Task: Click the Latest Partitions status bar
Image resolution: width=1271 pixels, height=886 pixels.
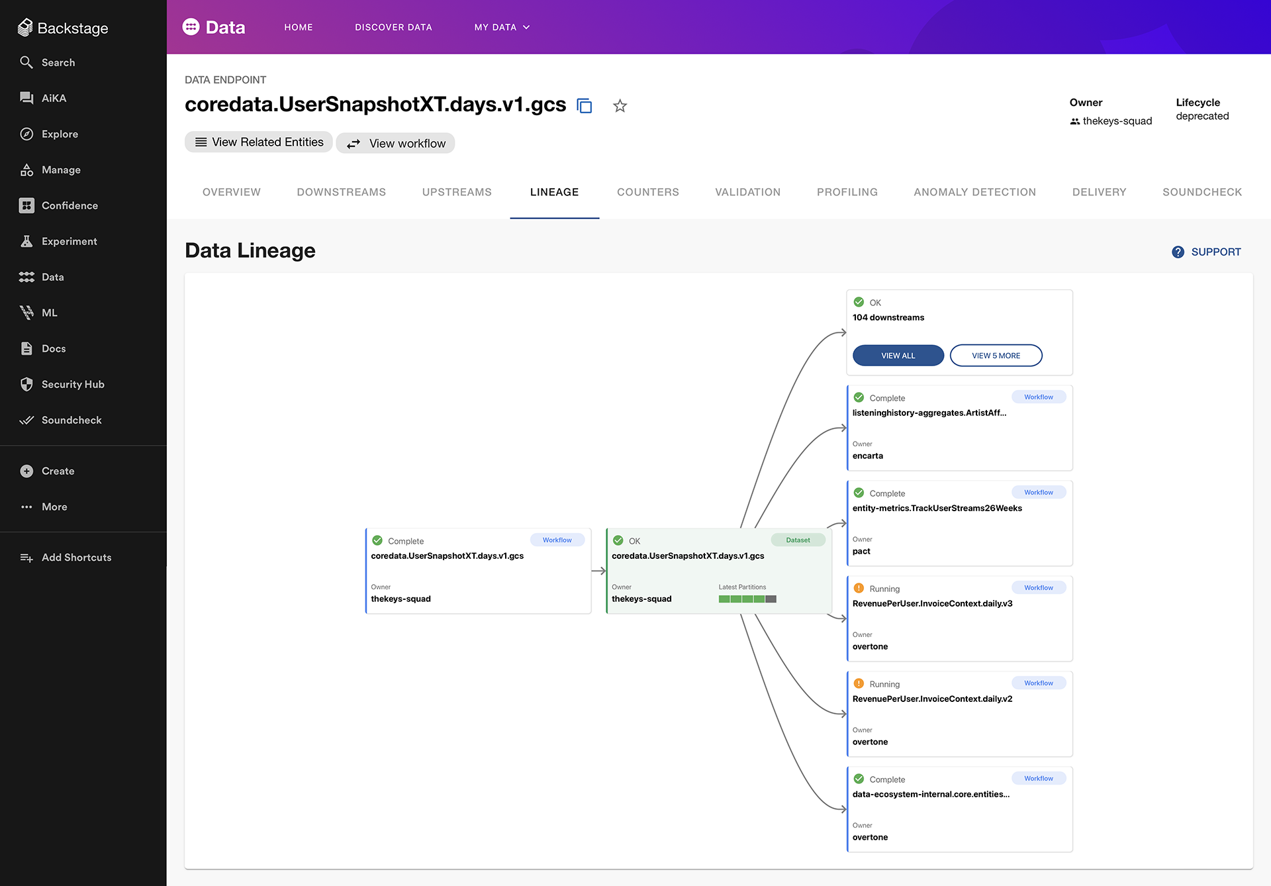Action: pyautogui.click(x=747, y=599)
